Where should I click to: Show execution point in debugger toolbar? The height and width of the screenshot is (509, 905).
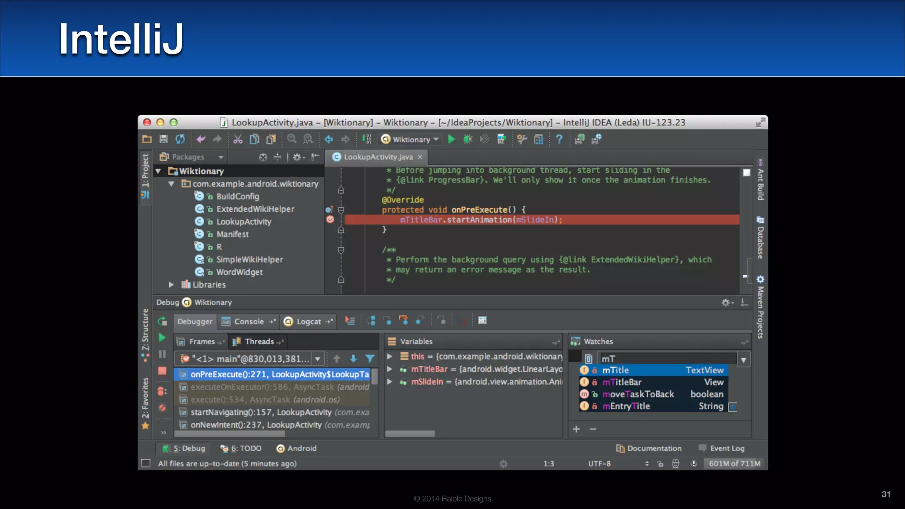pyautogui.click(x=350, y=321)
